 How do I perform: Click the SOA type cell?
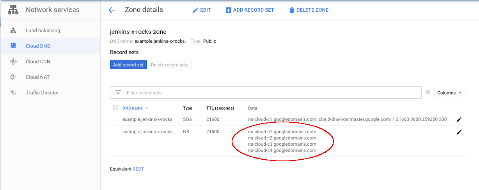188,119
